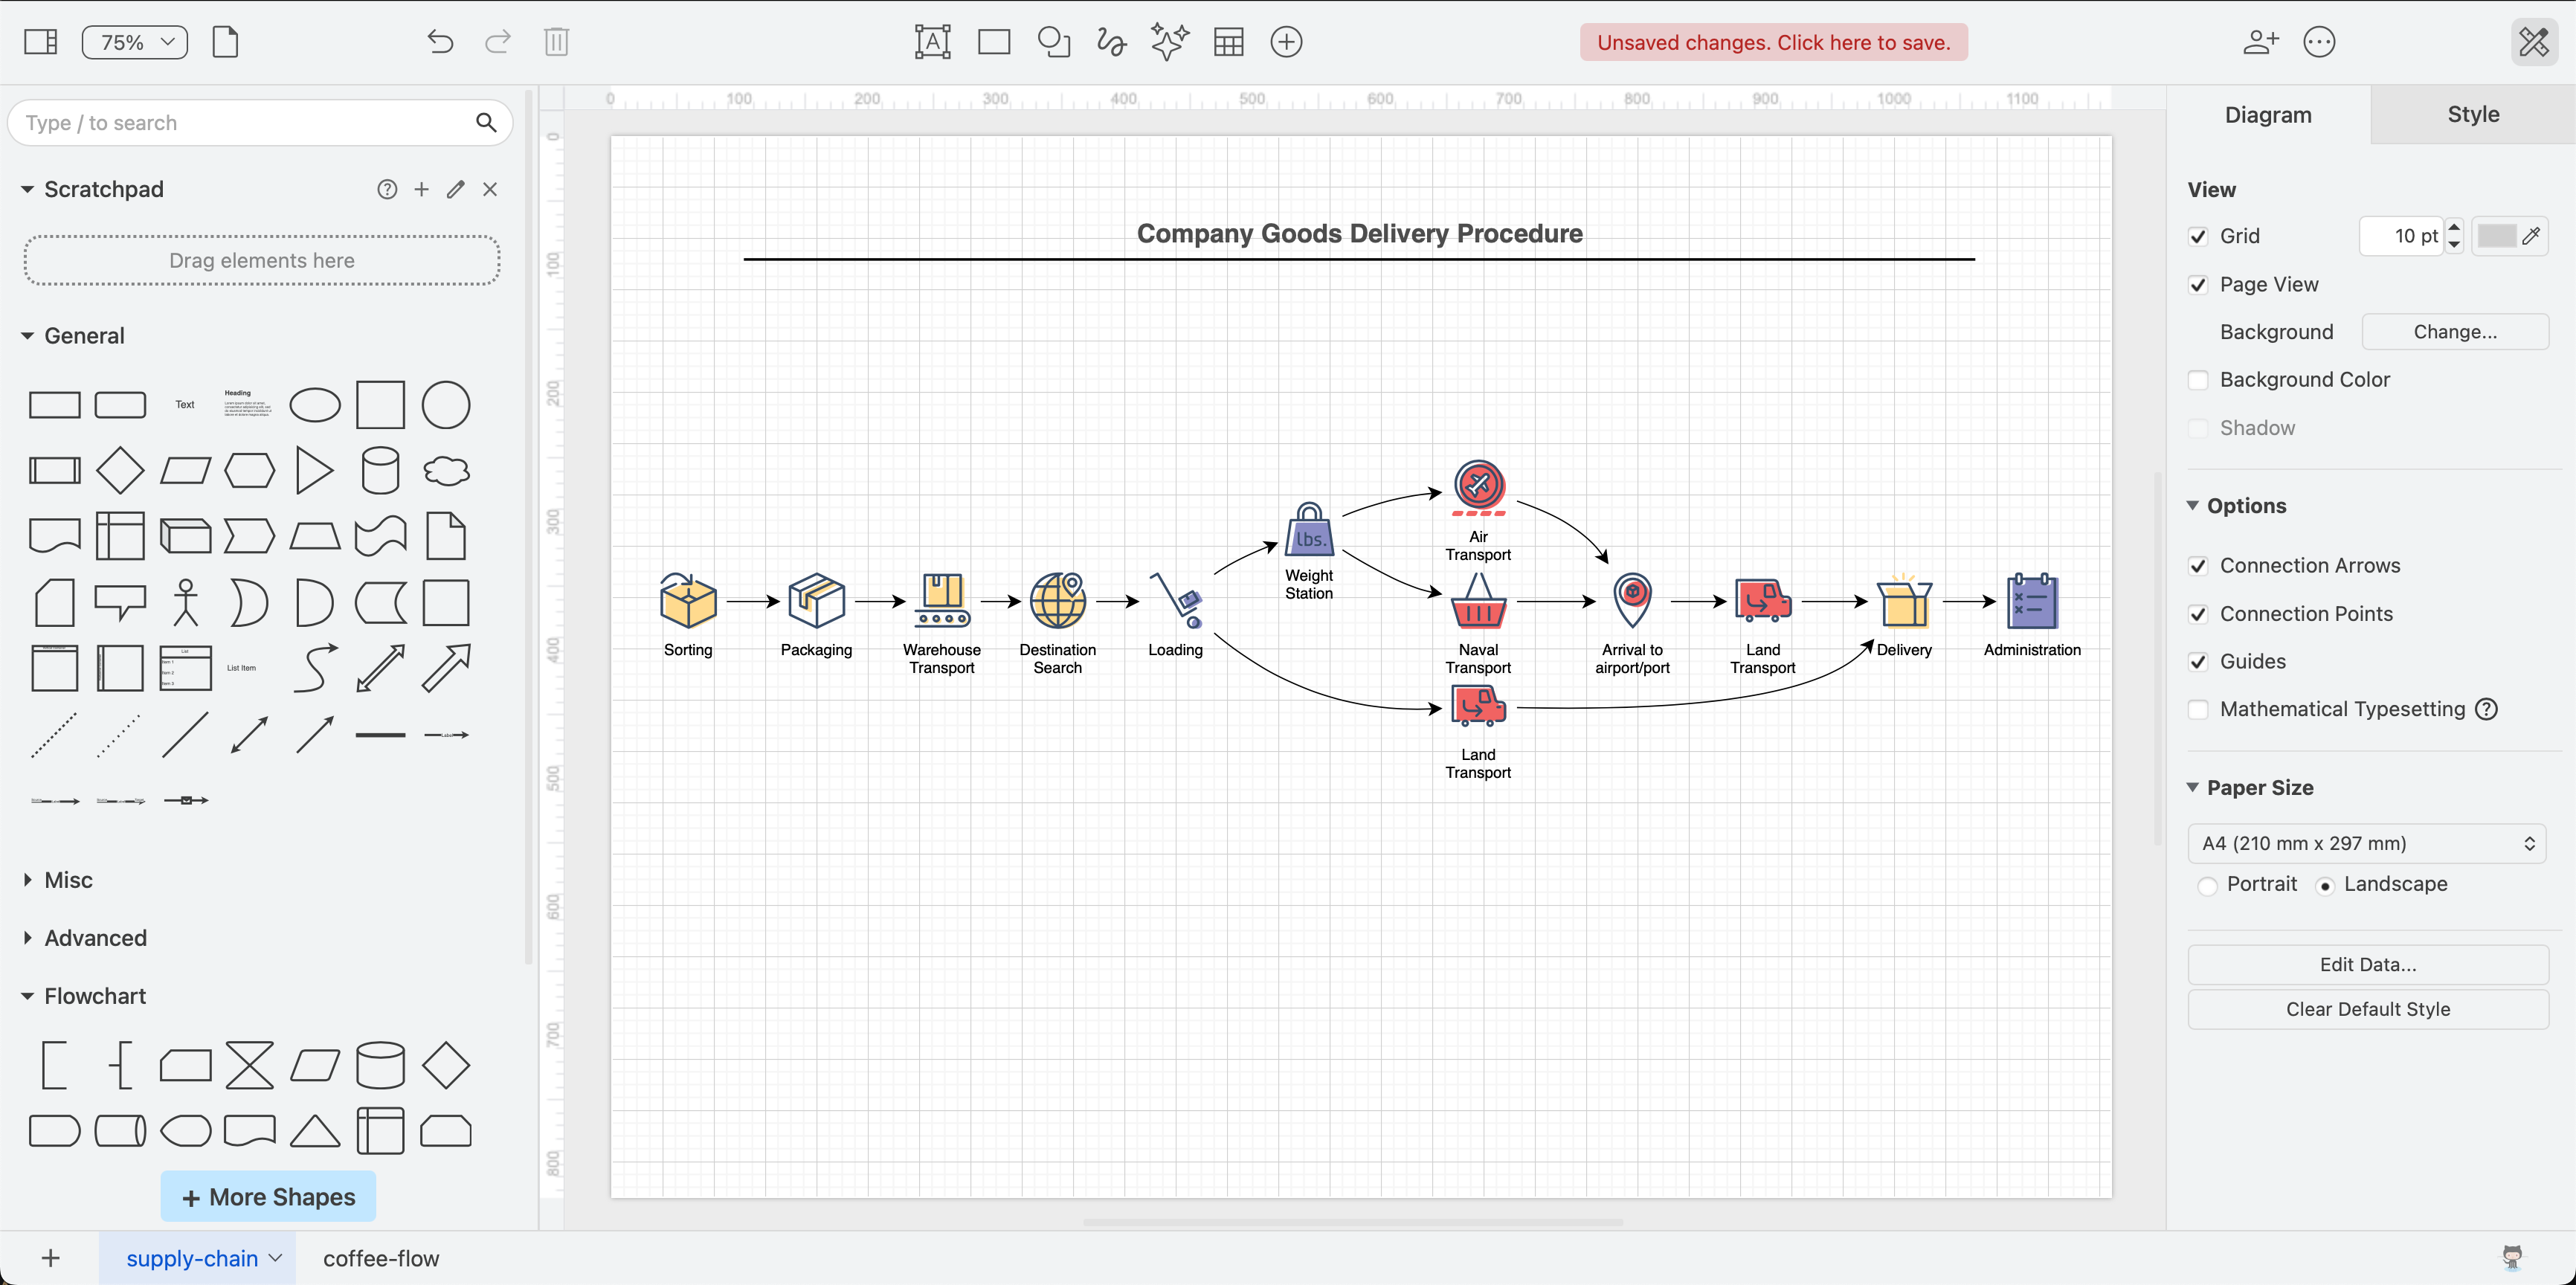2576x1285 pixels.
Task: Uncheck the Page View checkbox
Action: (2198, 285)
